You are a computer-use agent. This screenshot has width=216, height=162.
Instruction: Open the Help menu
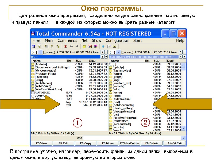coord(180,40)
